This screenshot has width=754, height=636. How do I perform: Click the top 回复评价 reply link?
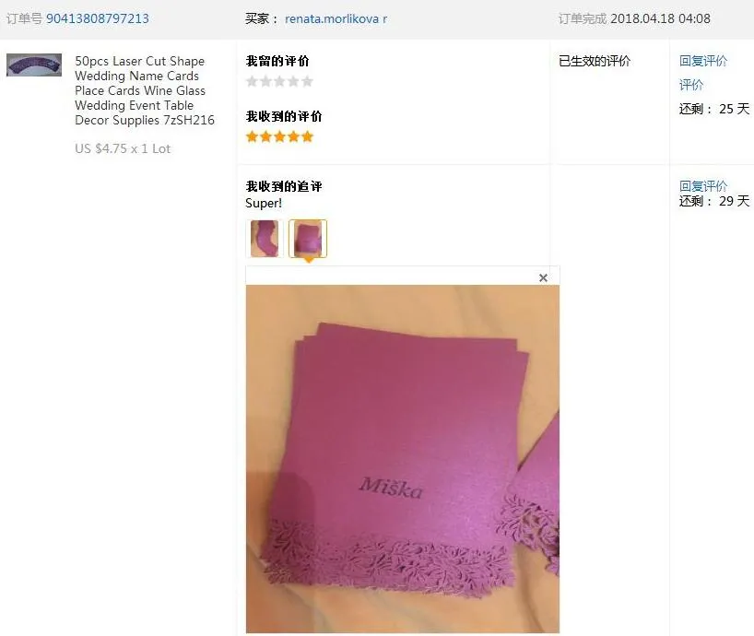coord(703,61)
